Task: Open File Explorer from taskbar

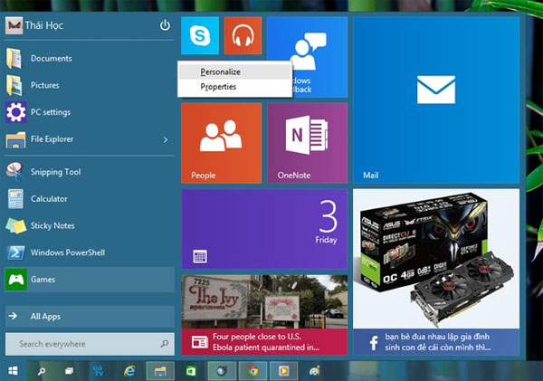Action: (x=160, y=371)
